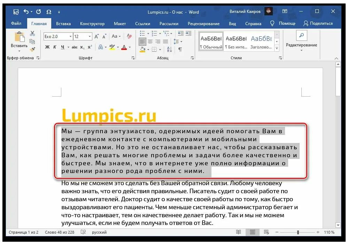
Task: Open Paragraph (Абзац) dialog launcher
Action: (192, 58)
